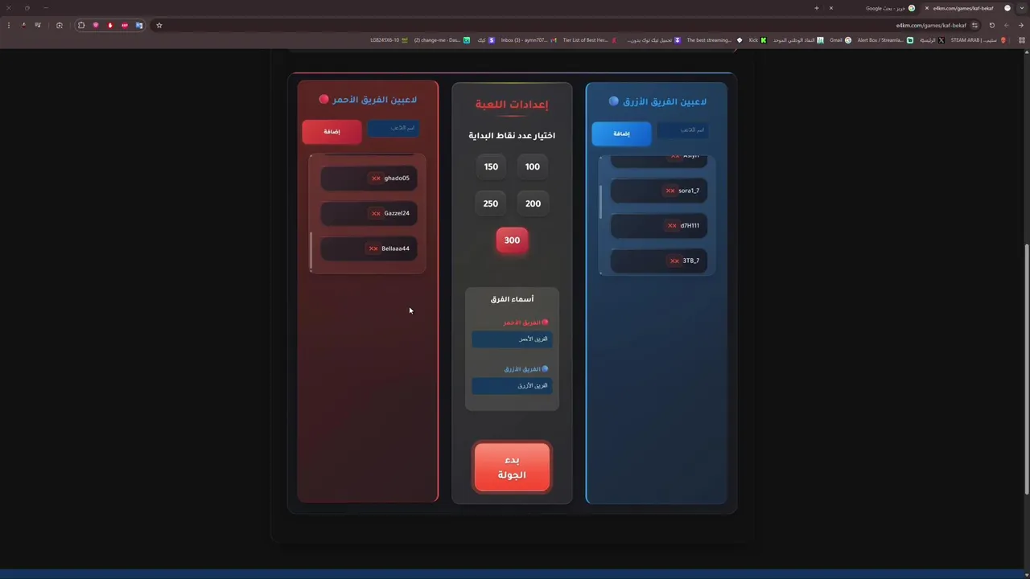Open the media control toolbar icon
The image size is (1030, 579).
pos(37,25)
